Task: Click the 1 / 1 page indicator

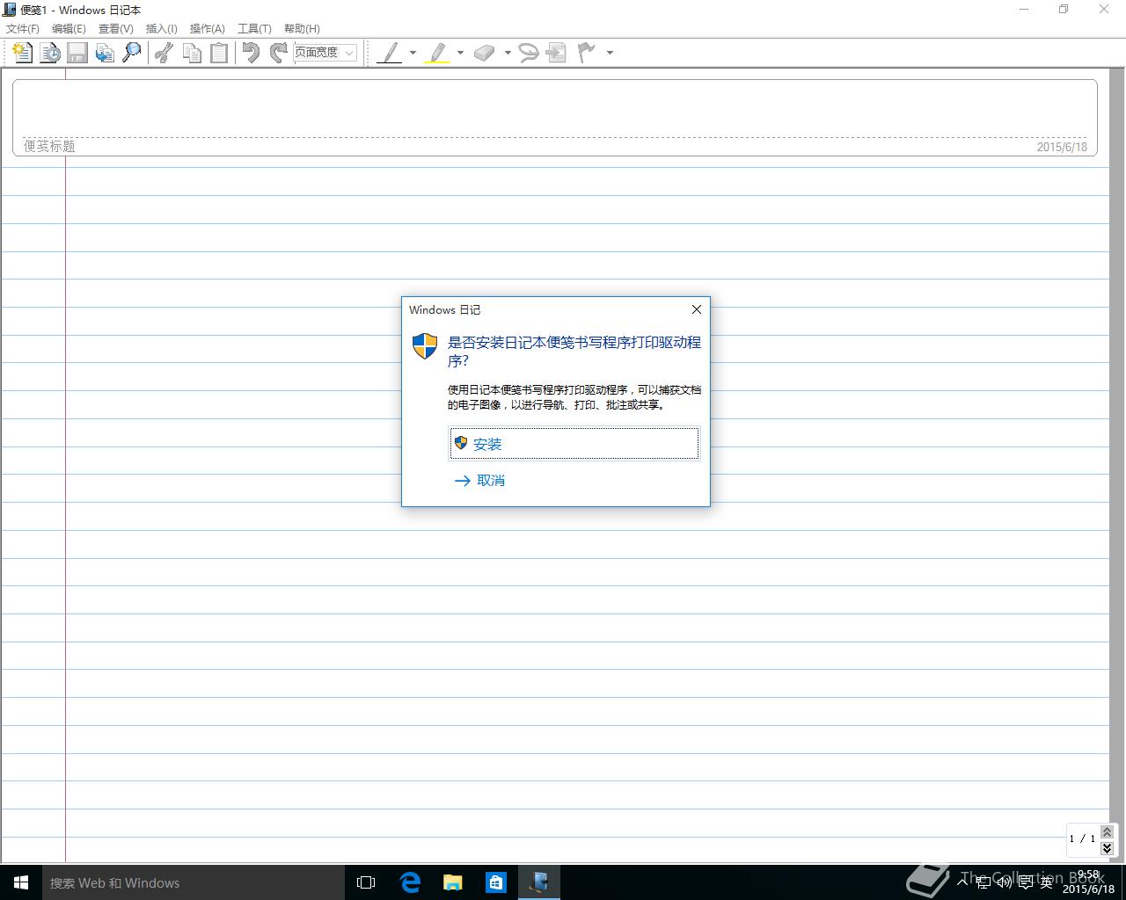Action: [x=1082, y=838]
